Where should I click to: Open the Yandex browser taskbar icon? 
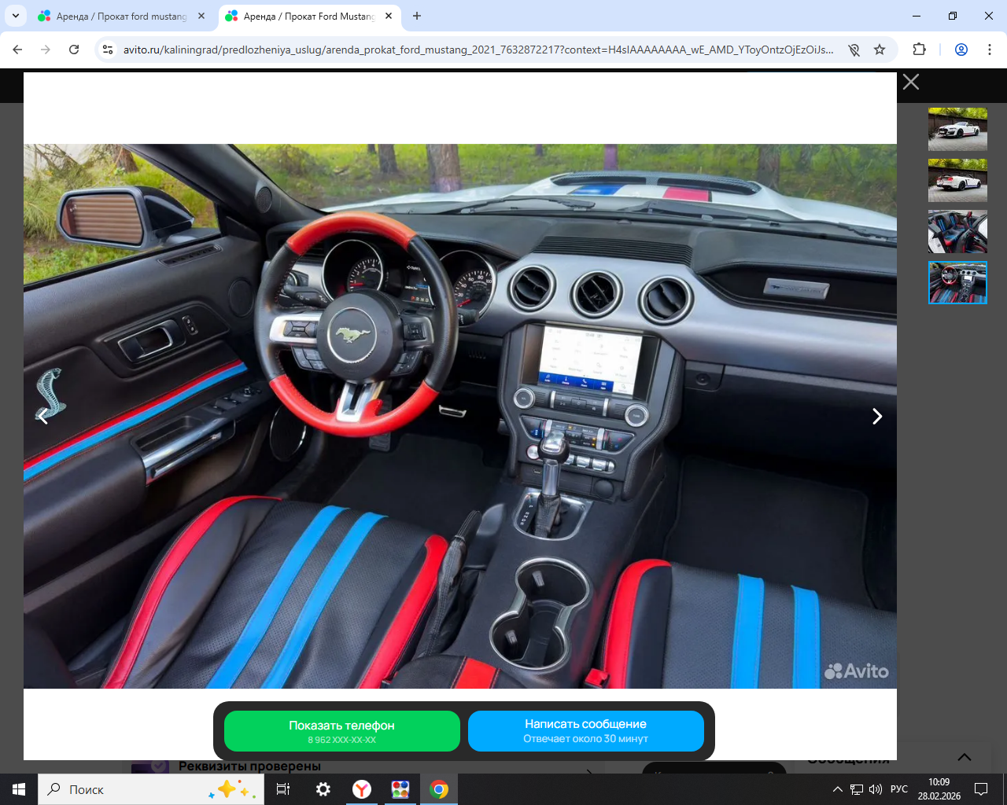point(362,789)
